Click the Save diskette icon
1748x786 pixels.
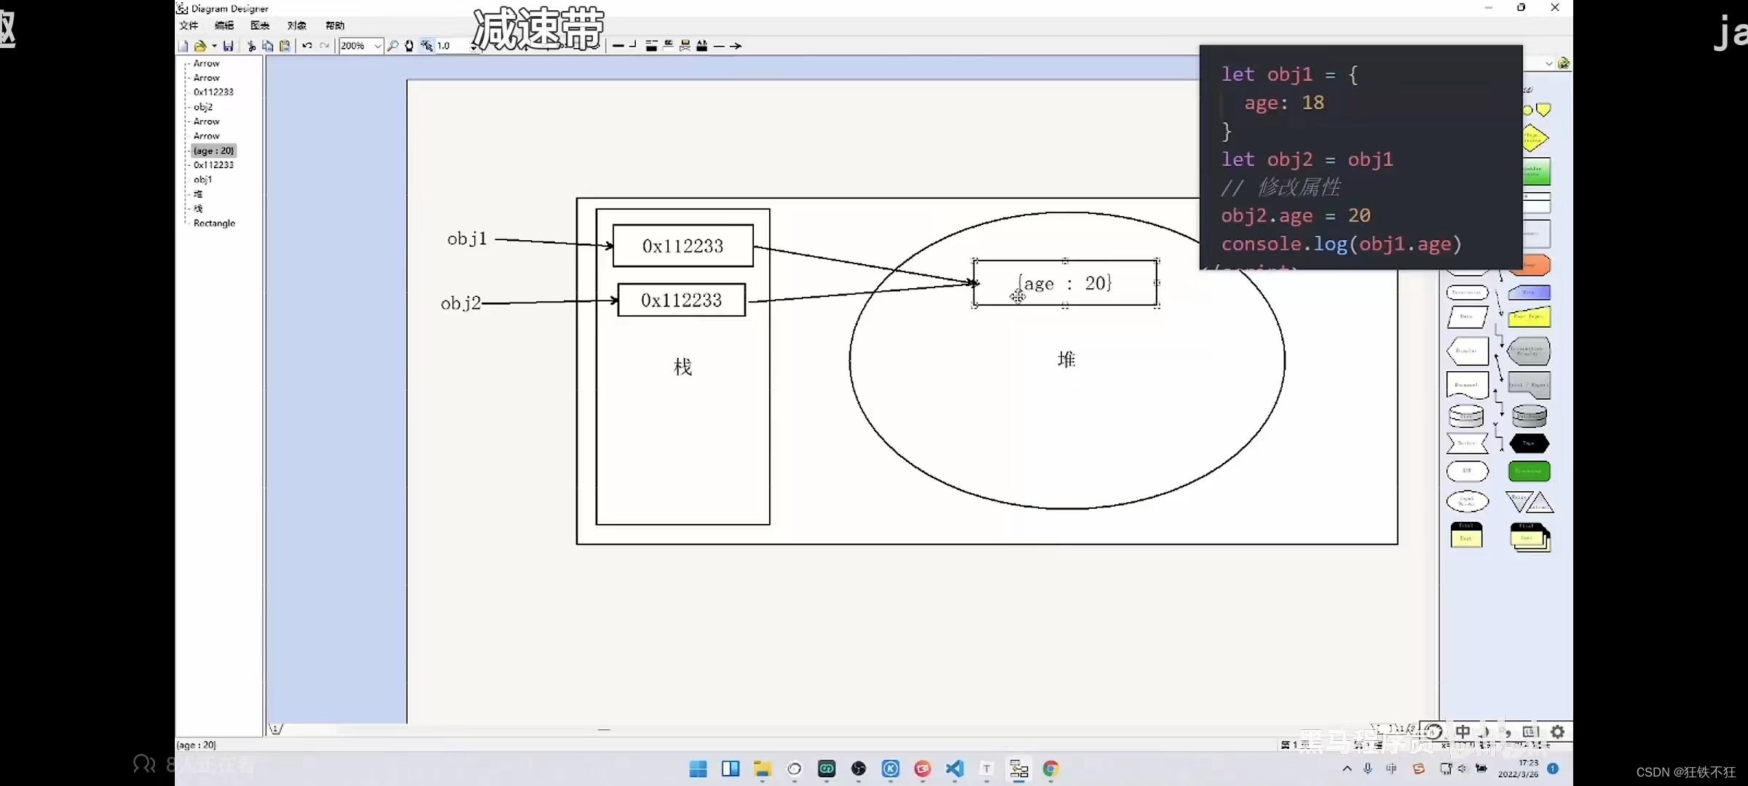click(x=228, y=46)
